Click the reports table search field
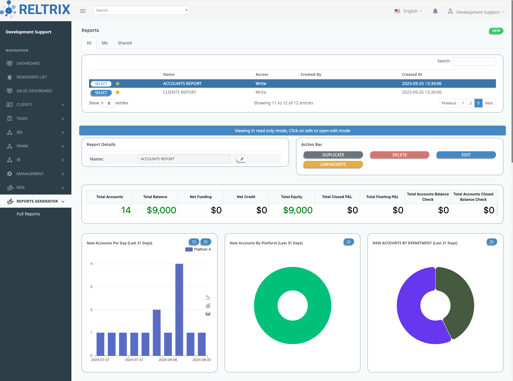Viewport: 513px width, 381px height. 474,61
